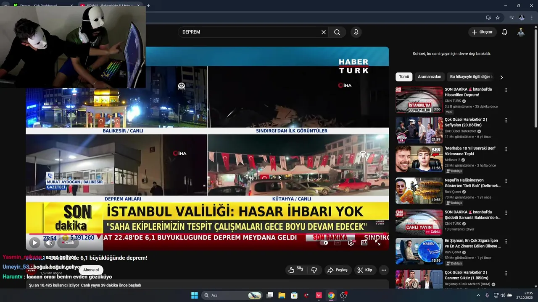Open the CNN TÜRK live Balıkesir video

click(419, 222)
